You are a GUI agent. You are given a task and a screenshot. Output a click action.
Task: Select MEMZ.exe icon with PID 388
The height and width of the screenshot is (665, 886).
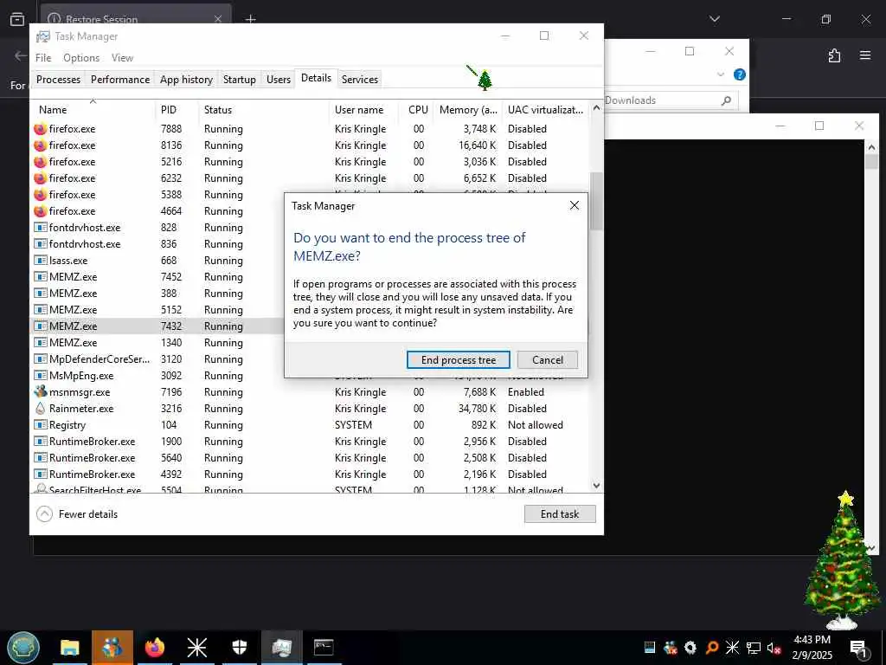coord(40,293)
